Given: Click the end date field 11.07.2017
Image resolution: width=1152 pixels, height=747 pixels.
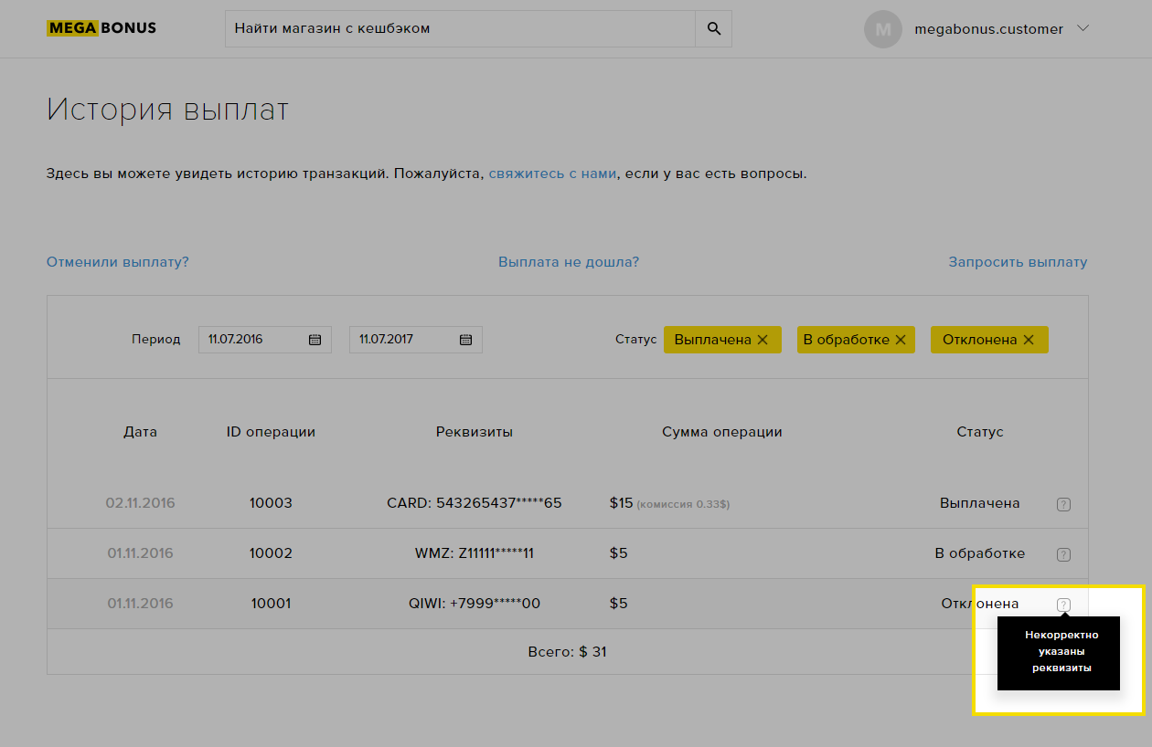Looking at the screenshot, I should click(416, 340).
